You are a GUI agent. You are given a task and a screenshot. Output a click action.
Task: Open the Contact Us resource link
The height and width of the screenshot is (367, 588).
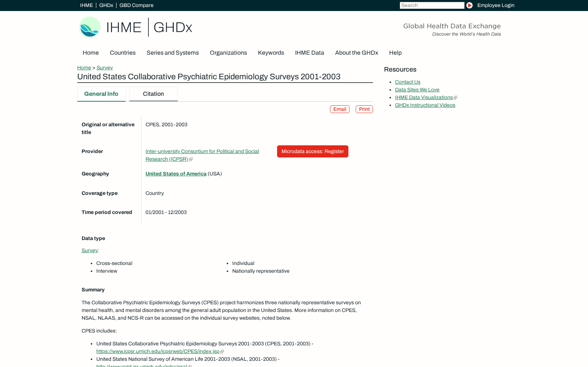coord(408,82)
